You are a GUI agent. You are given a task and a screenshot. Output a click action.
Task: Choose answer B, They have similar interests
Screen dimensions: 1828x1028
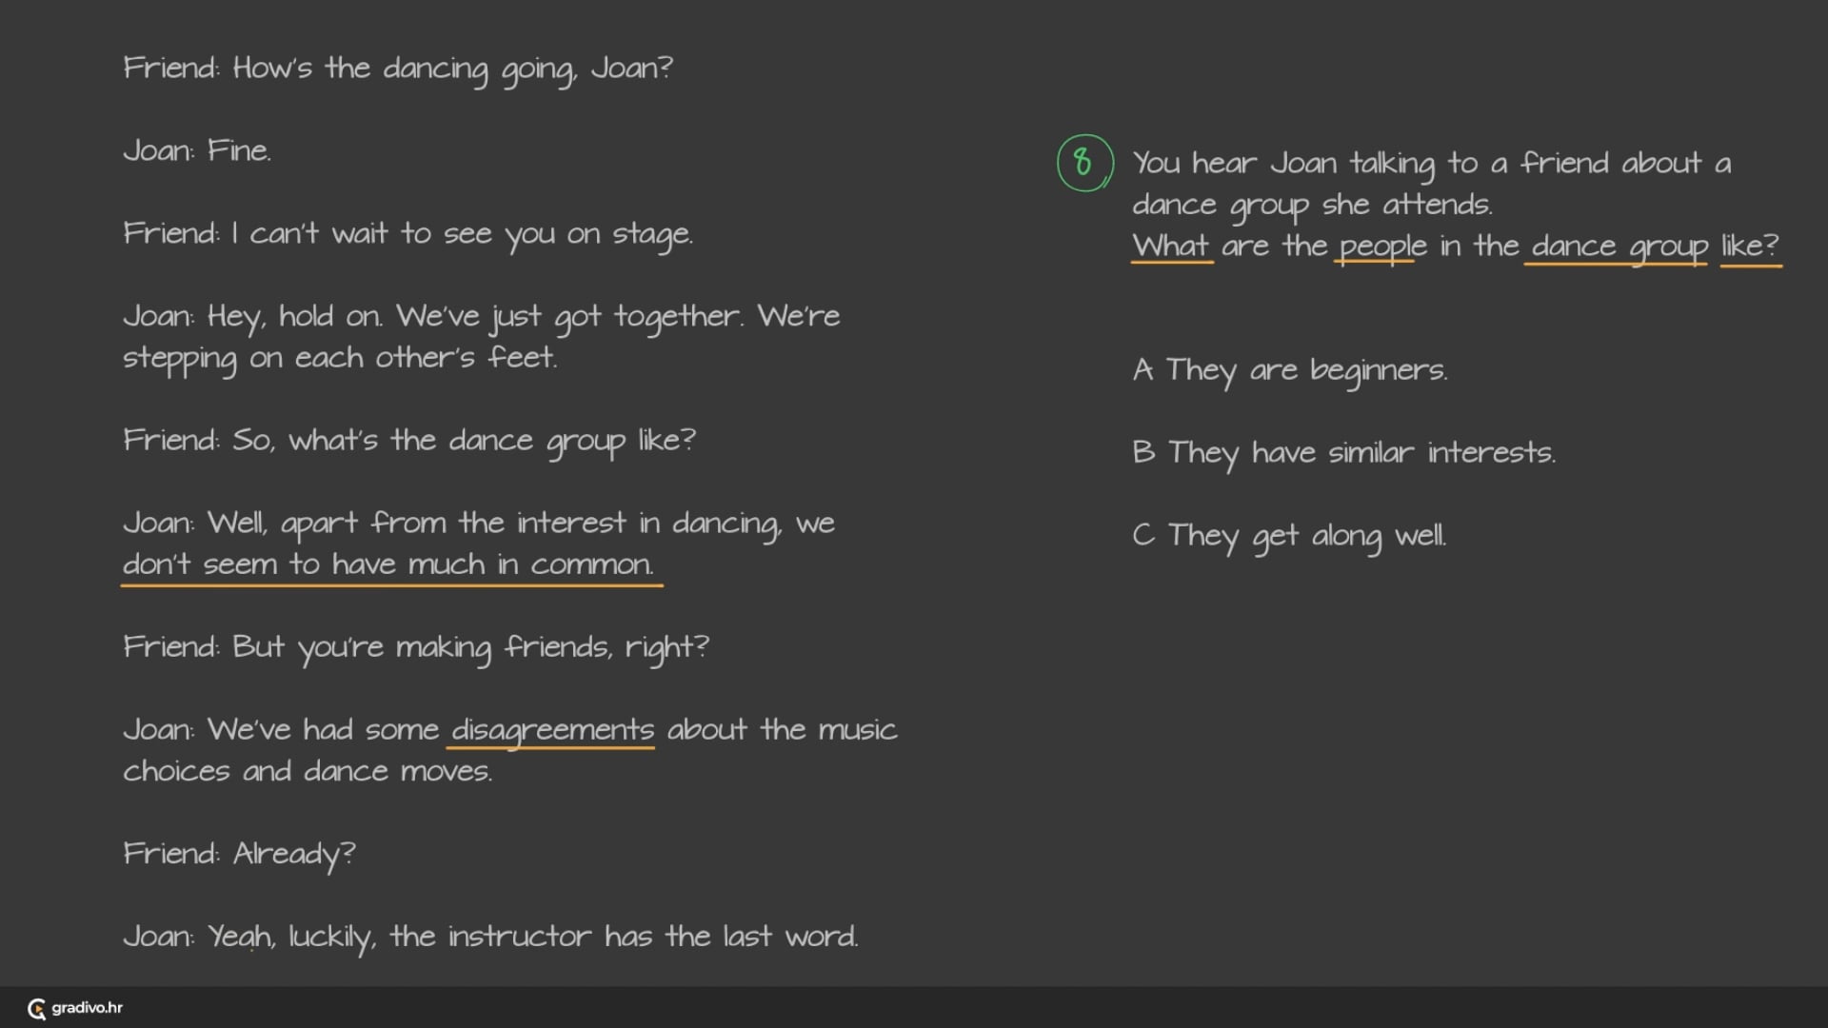tap(1343, 452)
